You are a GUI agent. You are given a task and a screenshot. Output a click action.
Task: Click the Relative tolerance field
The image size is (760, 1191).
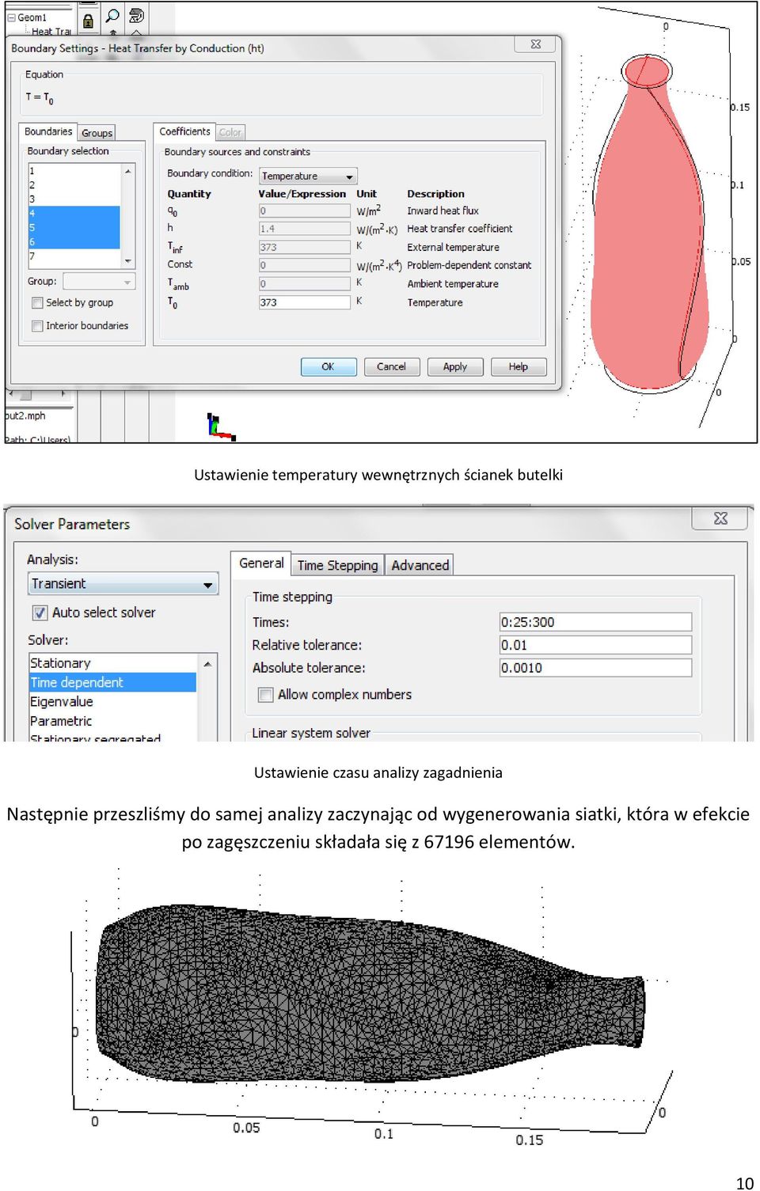pyautogui.click(x=595, y=645)
